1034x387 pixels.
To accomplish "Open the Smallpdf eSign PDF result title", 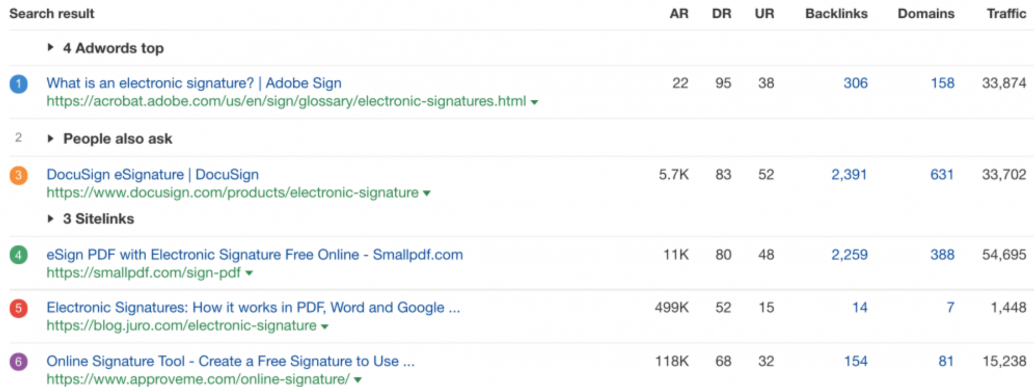I will [254, 254].
